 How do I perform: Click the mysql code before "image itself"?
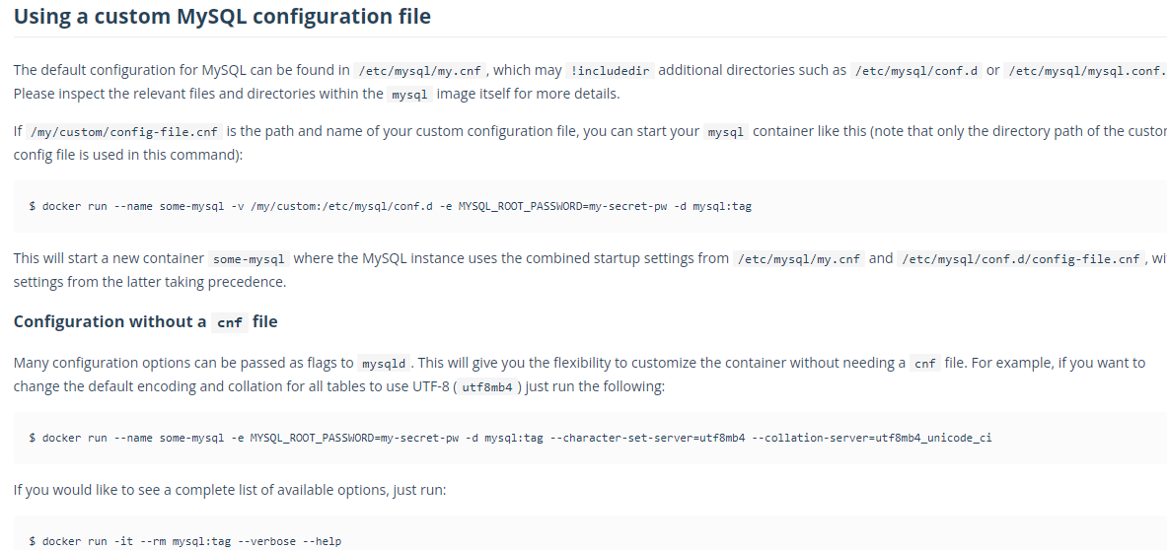[409, 95]
